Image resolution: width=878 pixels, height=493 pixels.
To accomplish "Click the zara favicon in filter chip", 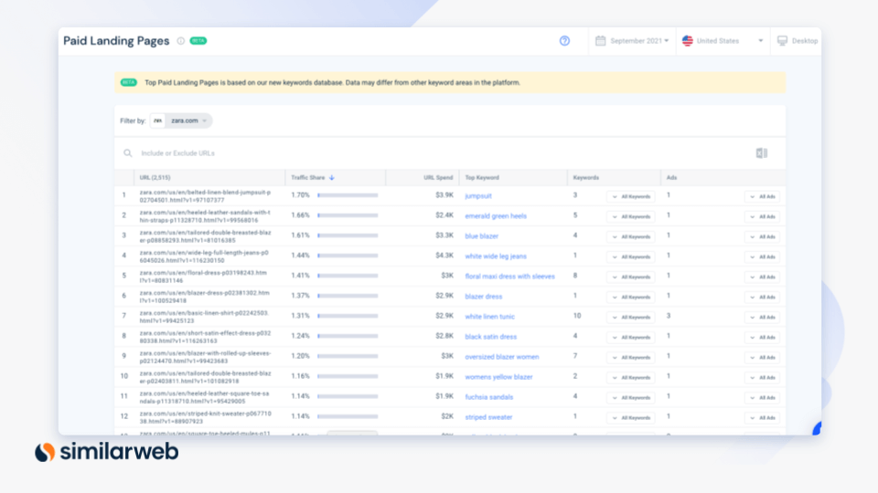I will (158, 121).
